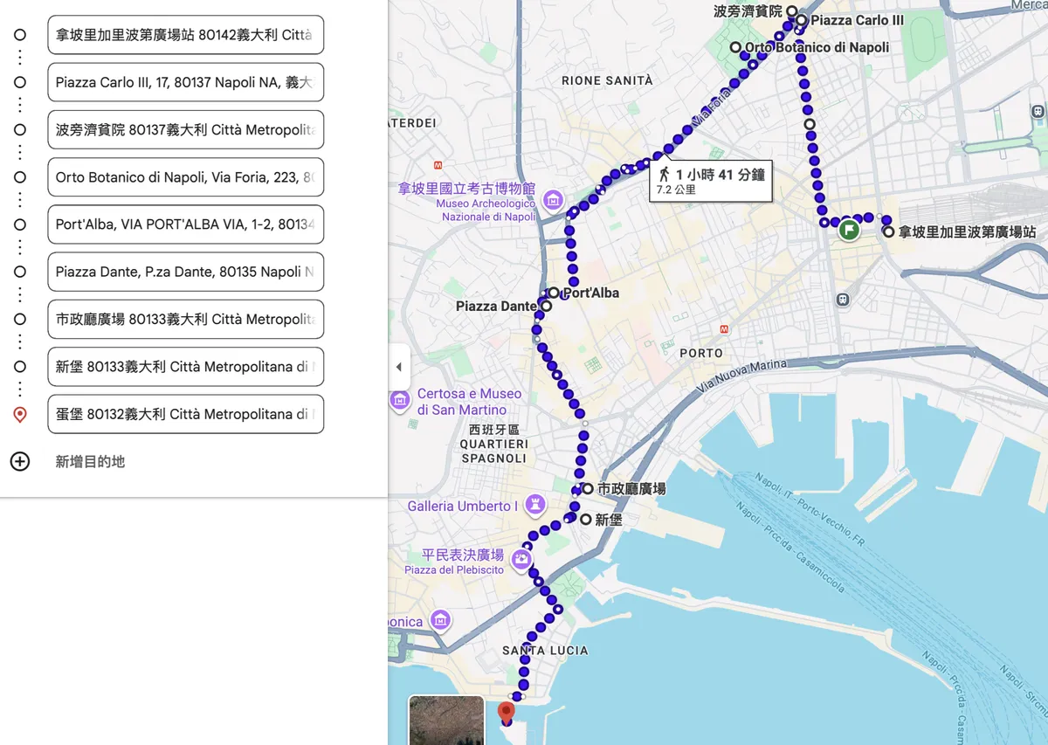This screenshot has height=745, width=1048.
Task: Click the red destination pin on the map
Action: click(507, 714)
